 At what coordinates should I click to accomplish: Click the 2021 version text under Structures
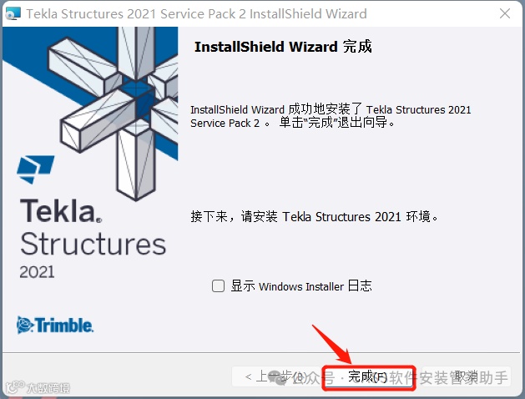pos(37,272)
